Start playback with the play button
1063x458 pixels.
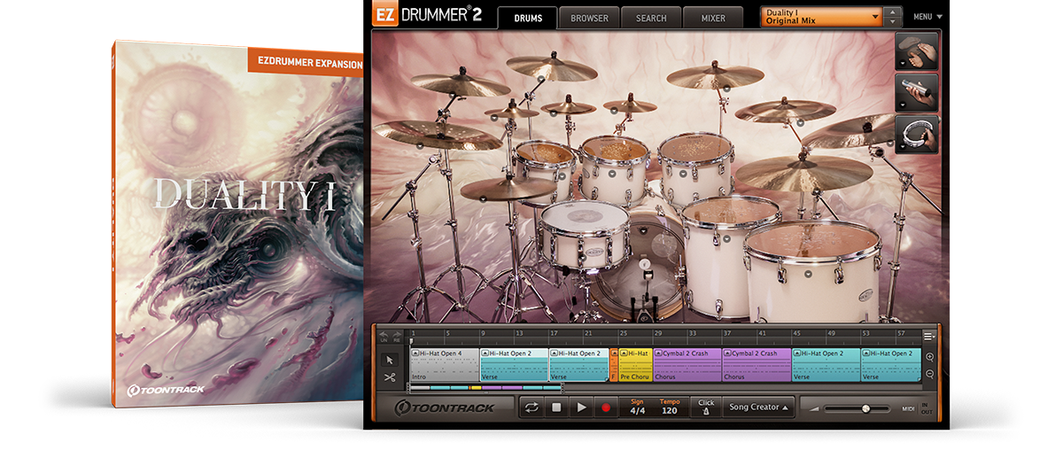(x=581, y=408)
